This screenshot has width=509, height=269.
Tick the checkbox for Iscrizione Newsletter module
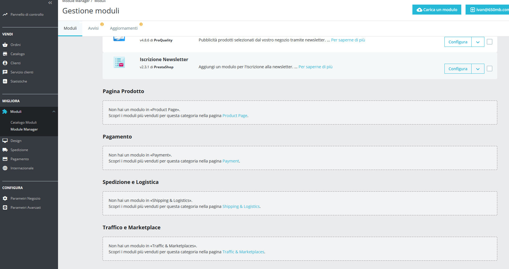click(490, 69)
